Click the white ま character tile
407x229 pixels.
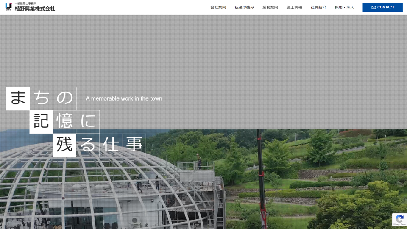click(18, 98)
